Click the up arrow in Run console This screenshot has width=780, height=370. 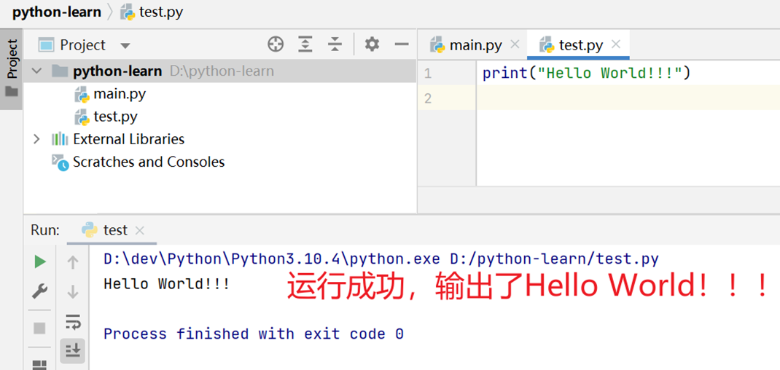point(73,262)
